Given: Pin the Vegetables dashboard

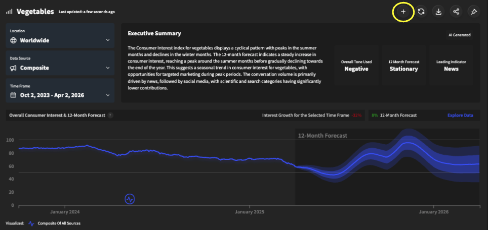Looking at the screenshot, I should point(474,12).
